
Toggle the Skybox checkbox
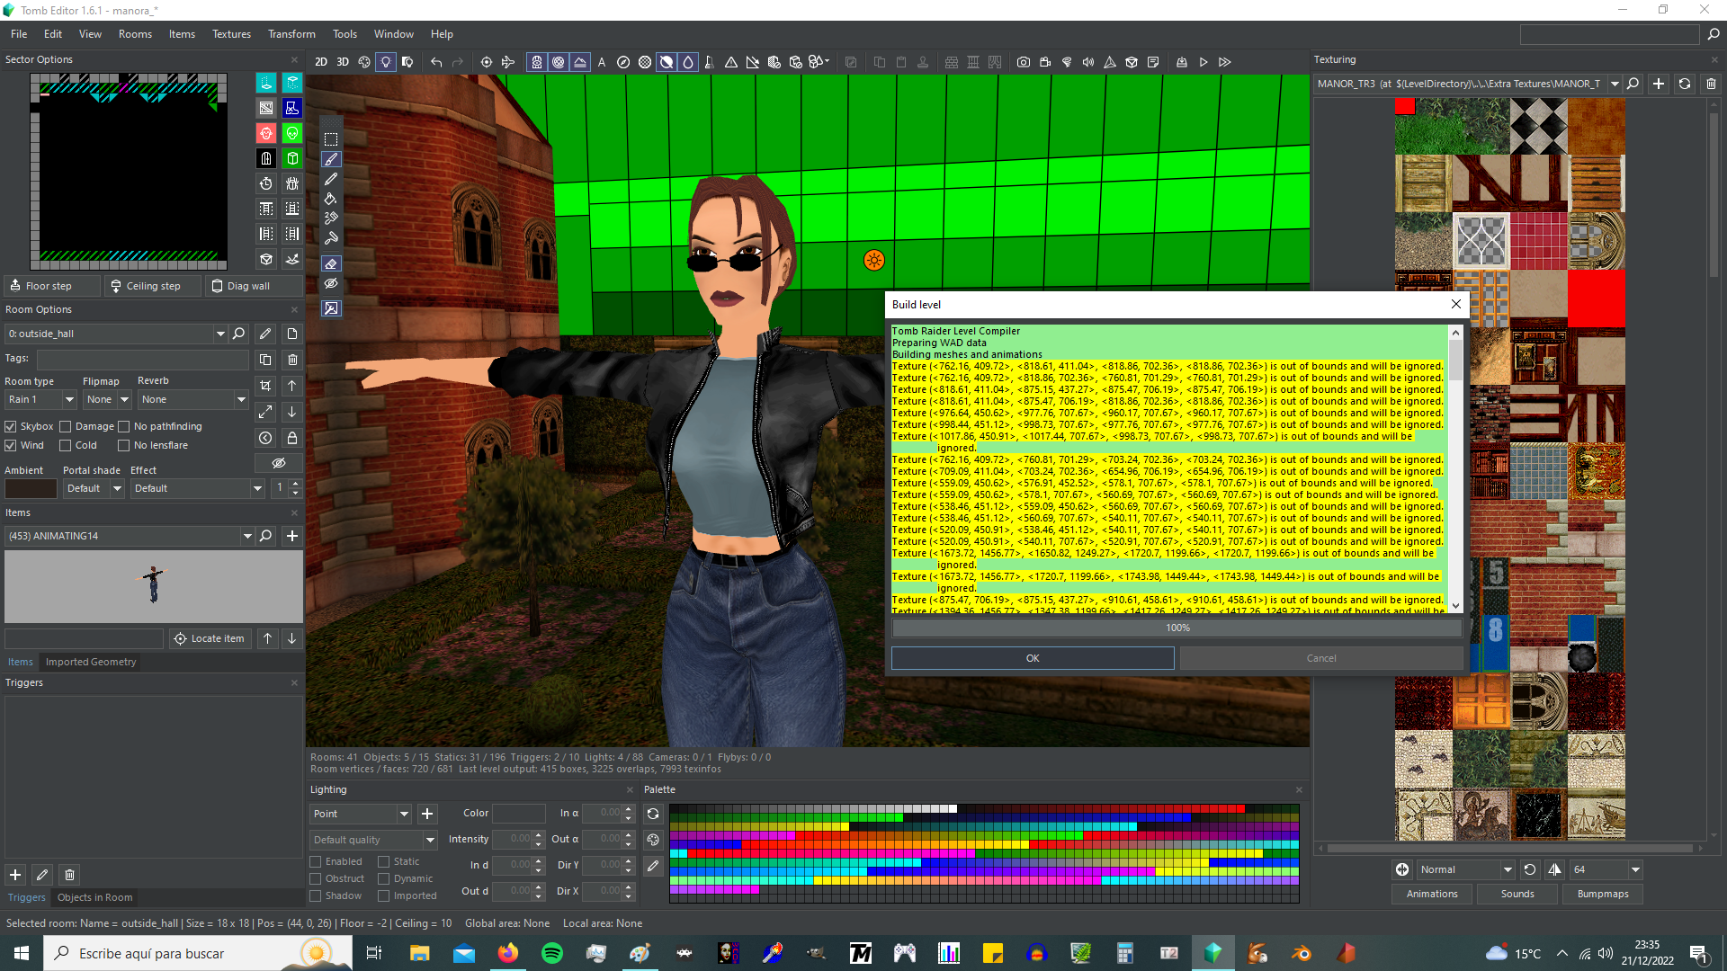point(11,426)
